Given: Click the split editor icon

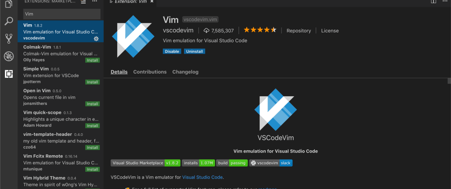Looking at the screenshot, I should point(433,1).
